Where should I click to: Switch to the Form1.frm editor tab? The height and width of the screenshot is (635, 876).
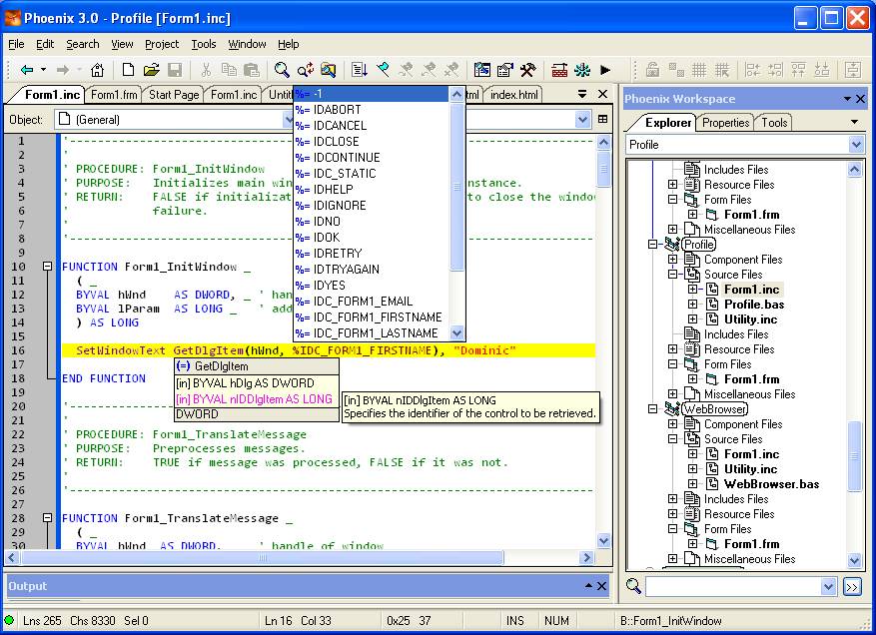[114, 95]
